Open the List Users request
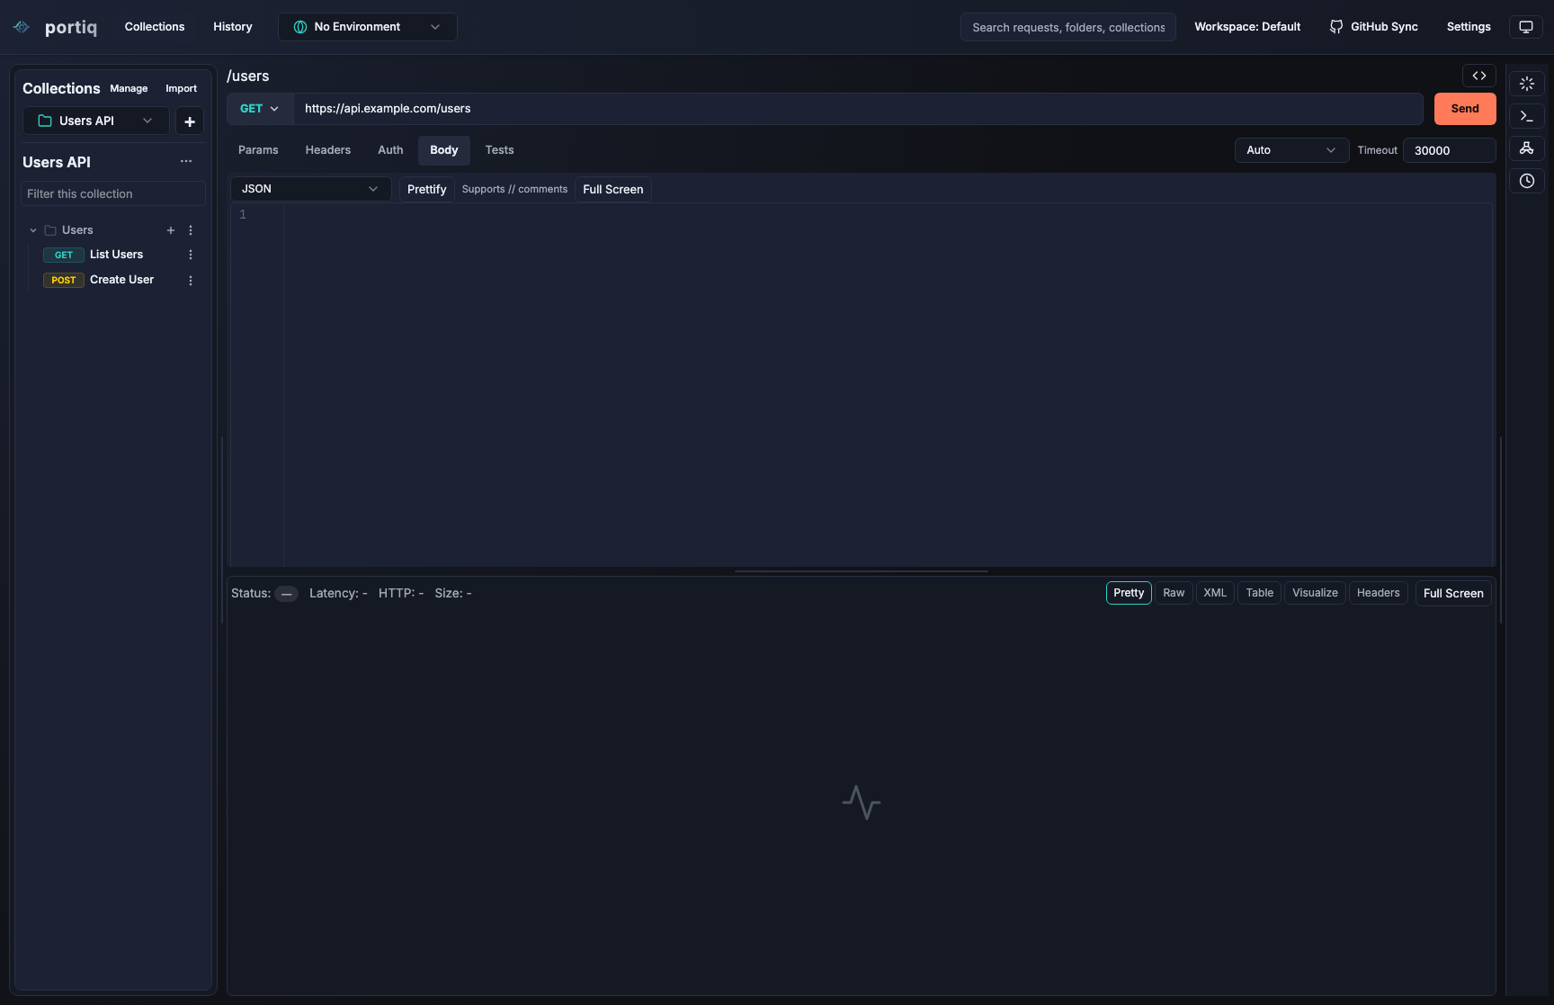Viewport: 1554px width, 1005px height. 116,255
